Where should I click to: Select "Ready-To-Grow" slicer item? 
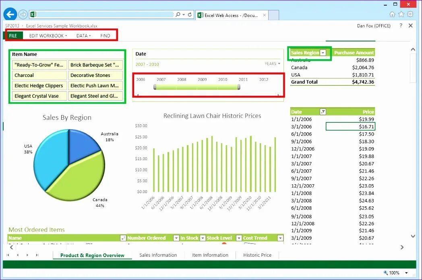coord(39,65)
